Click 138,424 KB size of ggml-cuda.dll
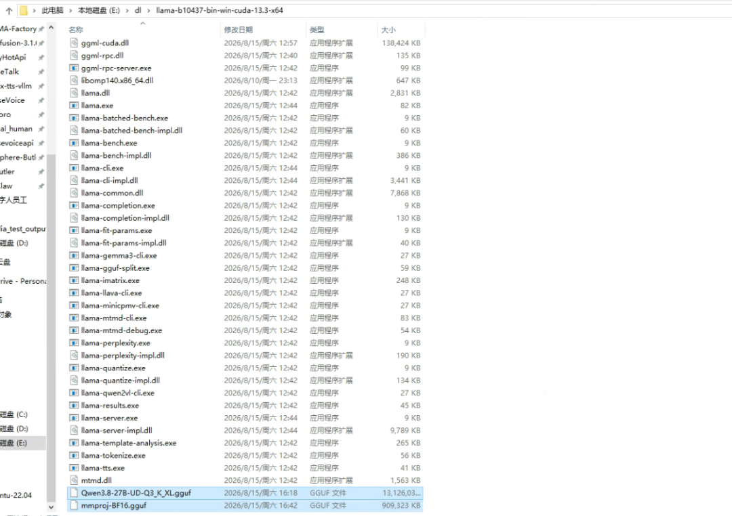The image size is (732, 516). [x=401, y=43]
